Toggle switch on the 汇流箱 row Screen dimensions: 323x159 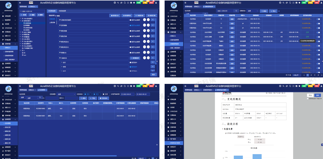coord(318,37)
